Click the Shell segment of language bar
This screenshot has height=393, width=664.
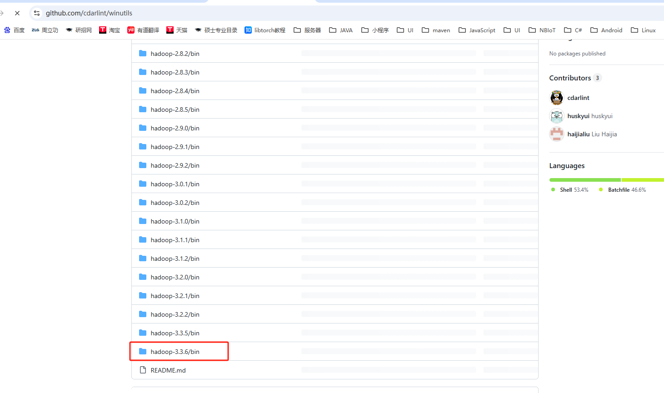[x=585, y=180]
